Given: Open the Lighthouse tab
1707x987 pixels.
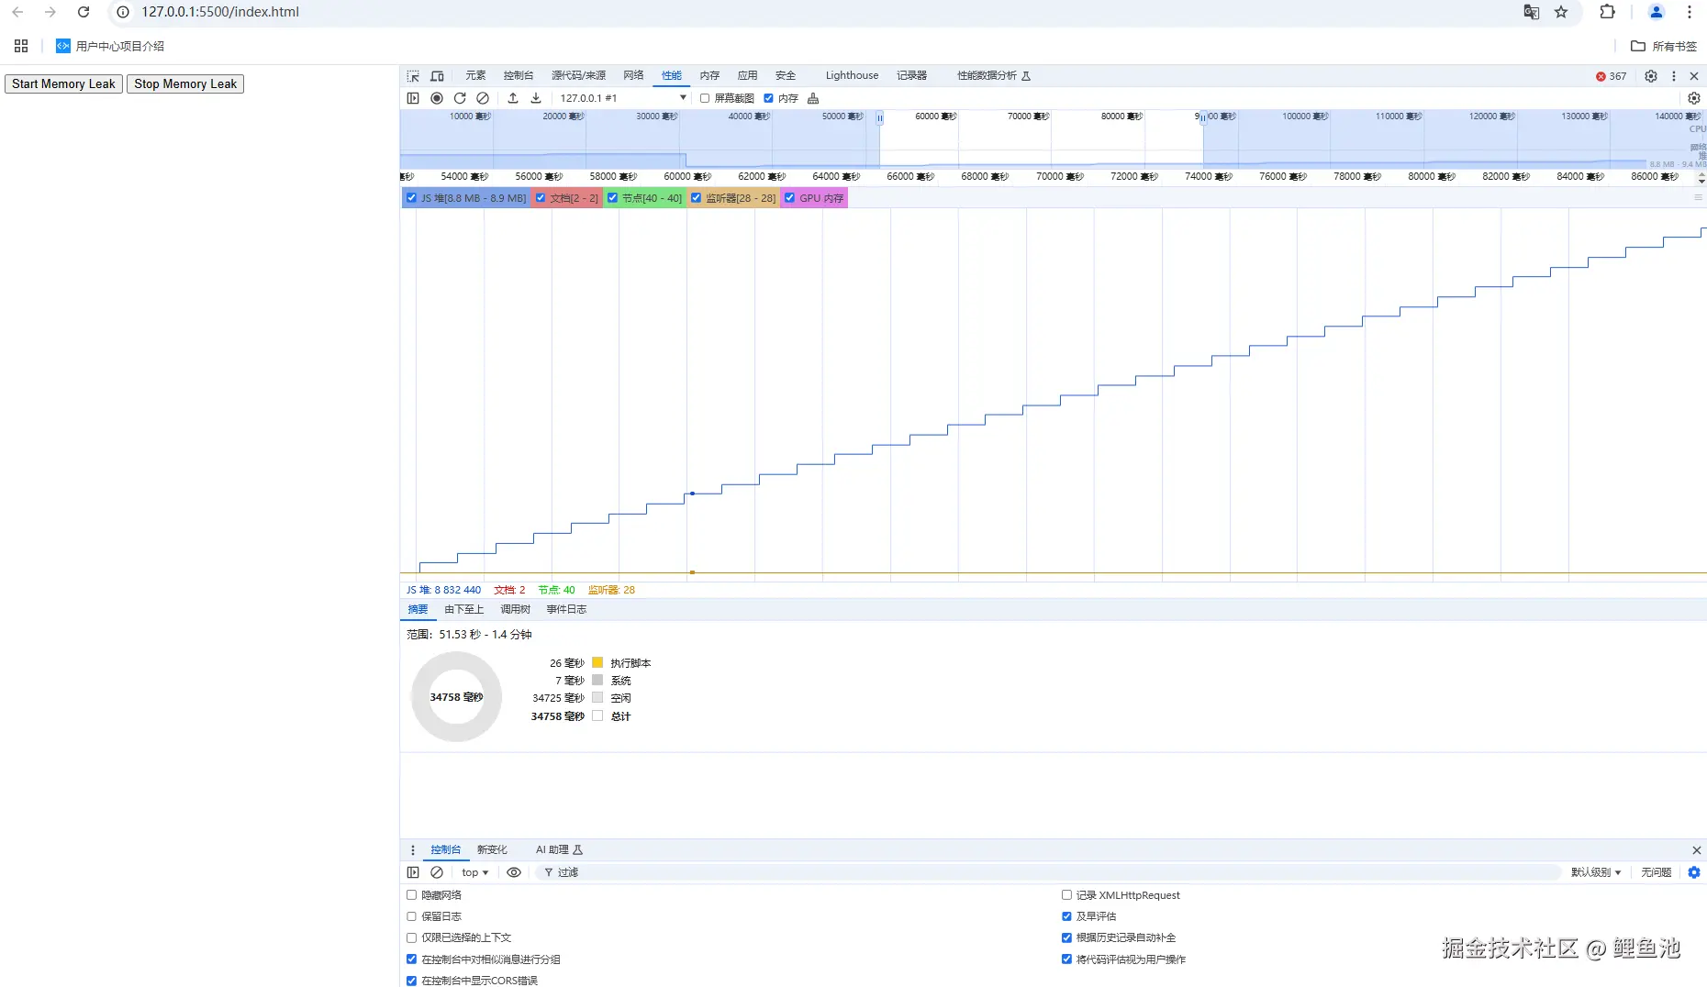Looking at the screenshot, I should click(x=852, y=76).
